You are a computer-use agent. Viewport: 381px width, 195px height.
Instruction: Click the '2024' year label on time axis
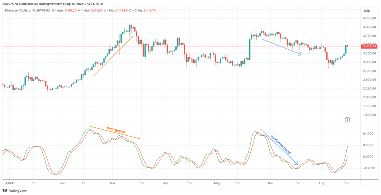(9, 184)
